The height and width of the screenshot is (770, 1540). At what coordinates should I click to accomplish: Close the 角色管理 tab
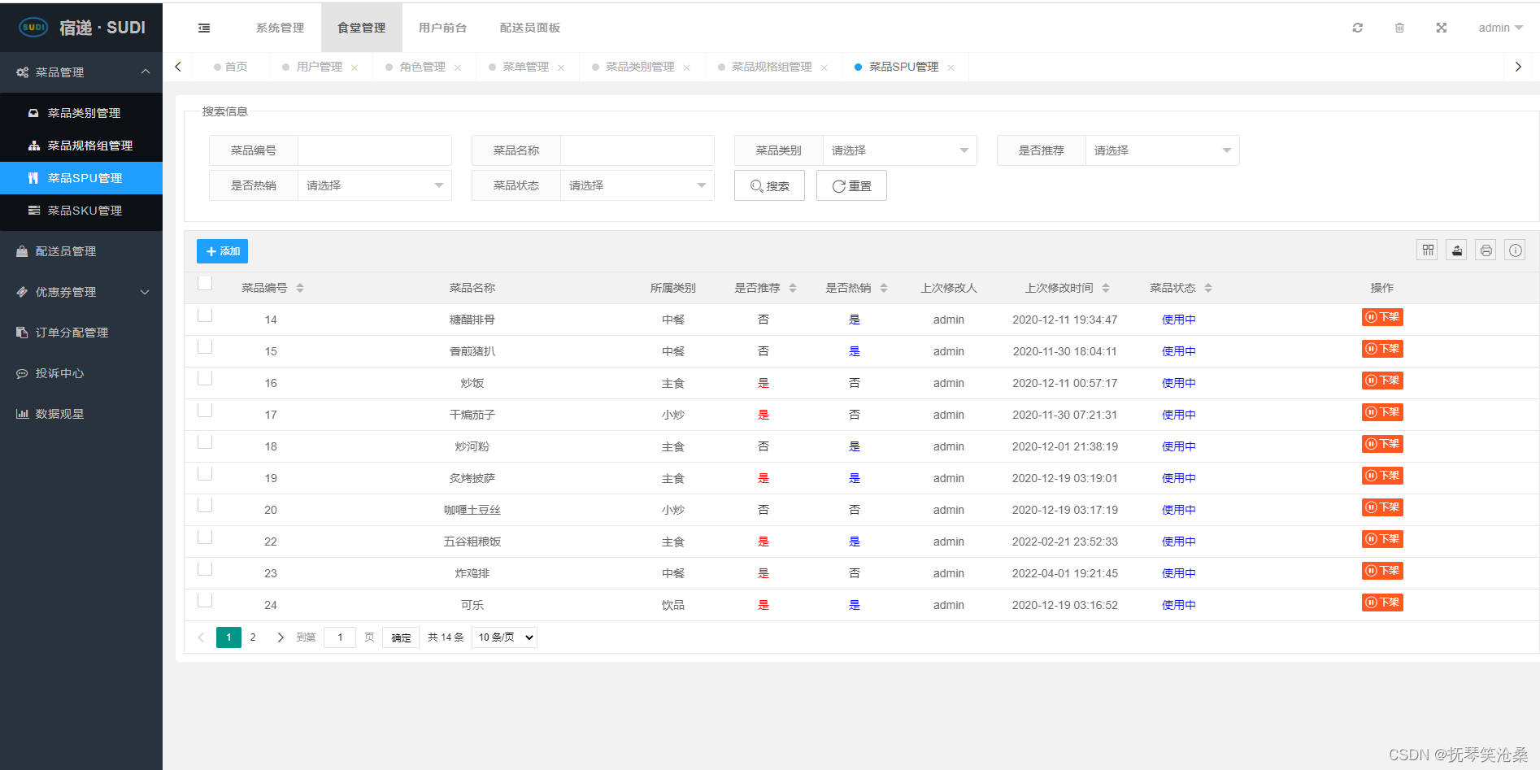(458, 67)
